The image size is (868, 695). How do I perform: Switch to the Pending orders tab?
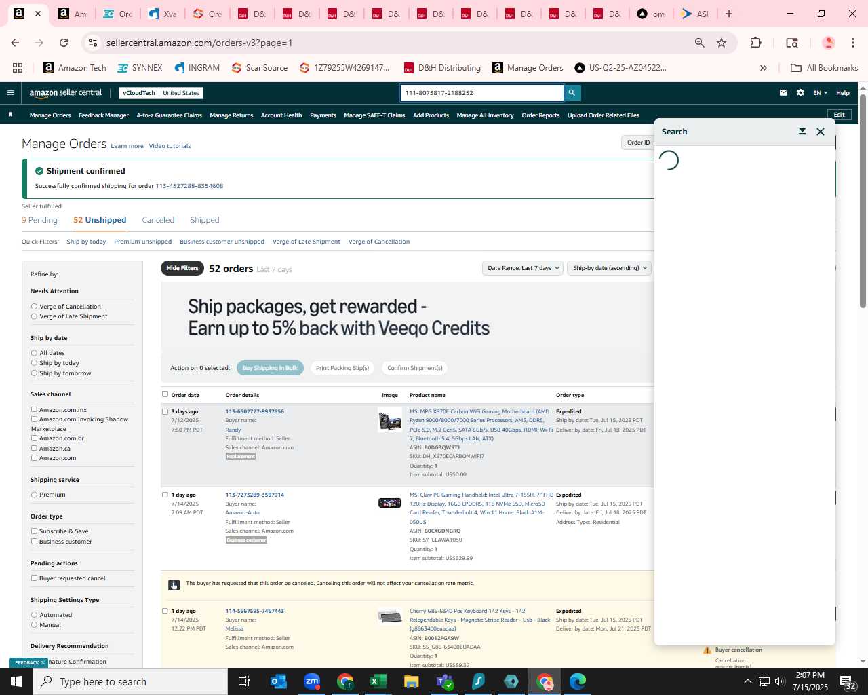pos(39,220)
